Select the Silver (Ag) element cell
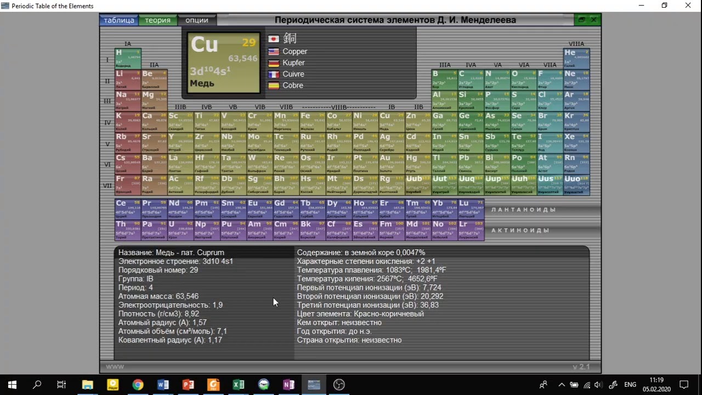 tap(392, 143)
